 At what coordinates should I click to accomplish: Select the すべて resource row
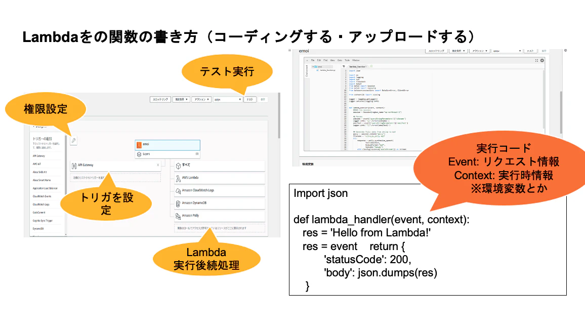point(220,166)
